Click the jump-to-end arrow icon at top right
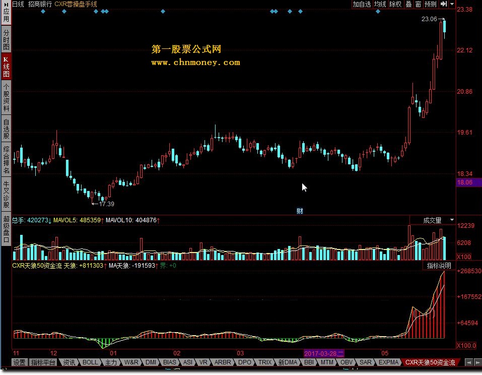This screenshot has width=482, height=375. (x=444, y=4)
